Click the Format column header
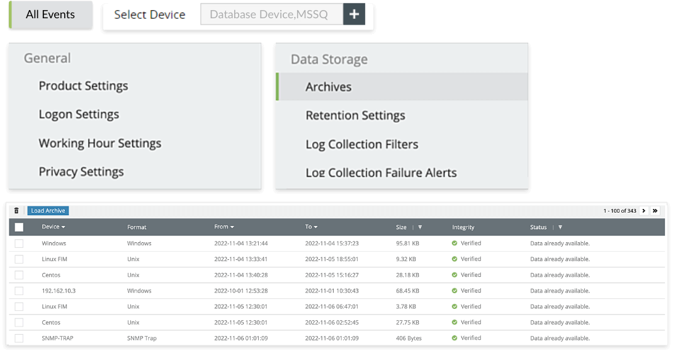 pos(137,227)
